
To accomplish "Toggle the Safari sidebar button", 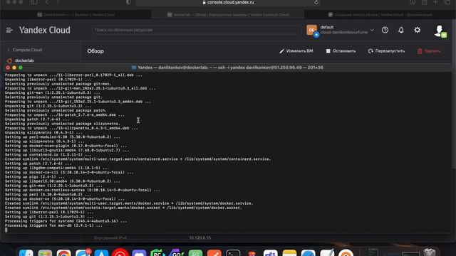I will [34, 2].
